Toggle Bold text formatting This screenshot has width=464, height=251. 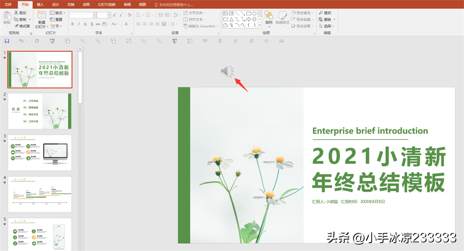coord(72,24)
